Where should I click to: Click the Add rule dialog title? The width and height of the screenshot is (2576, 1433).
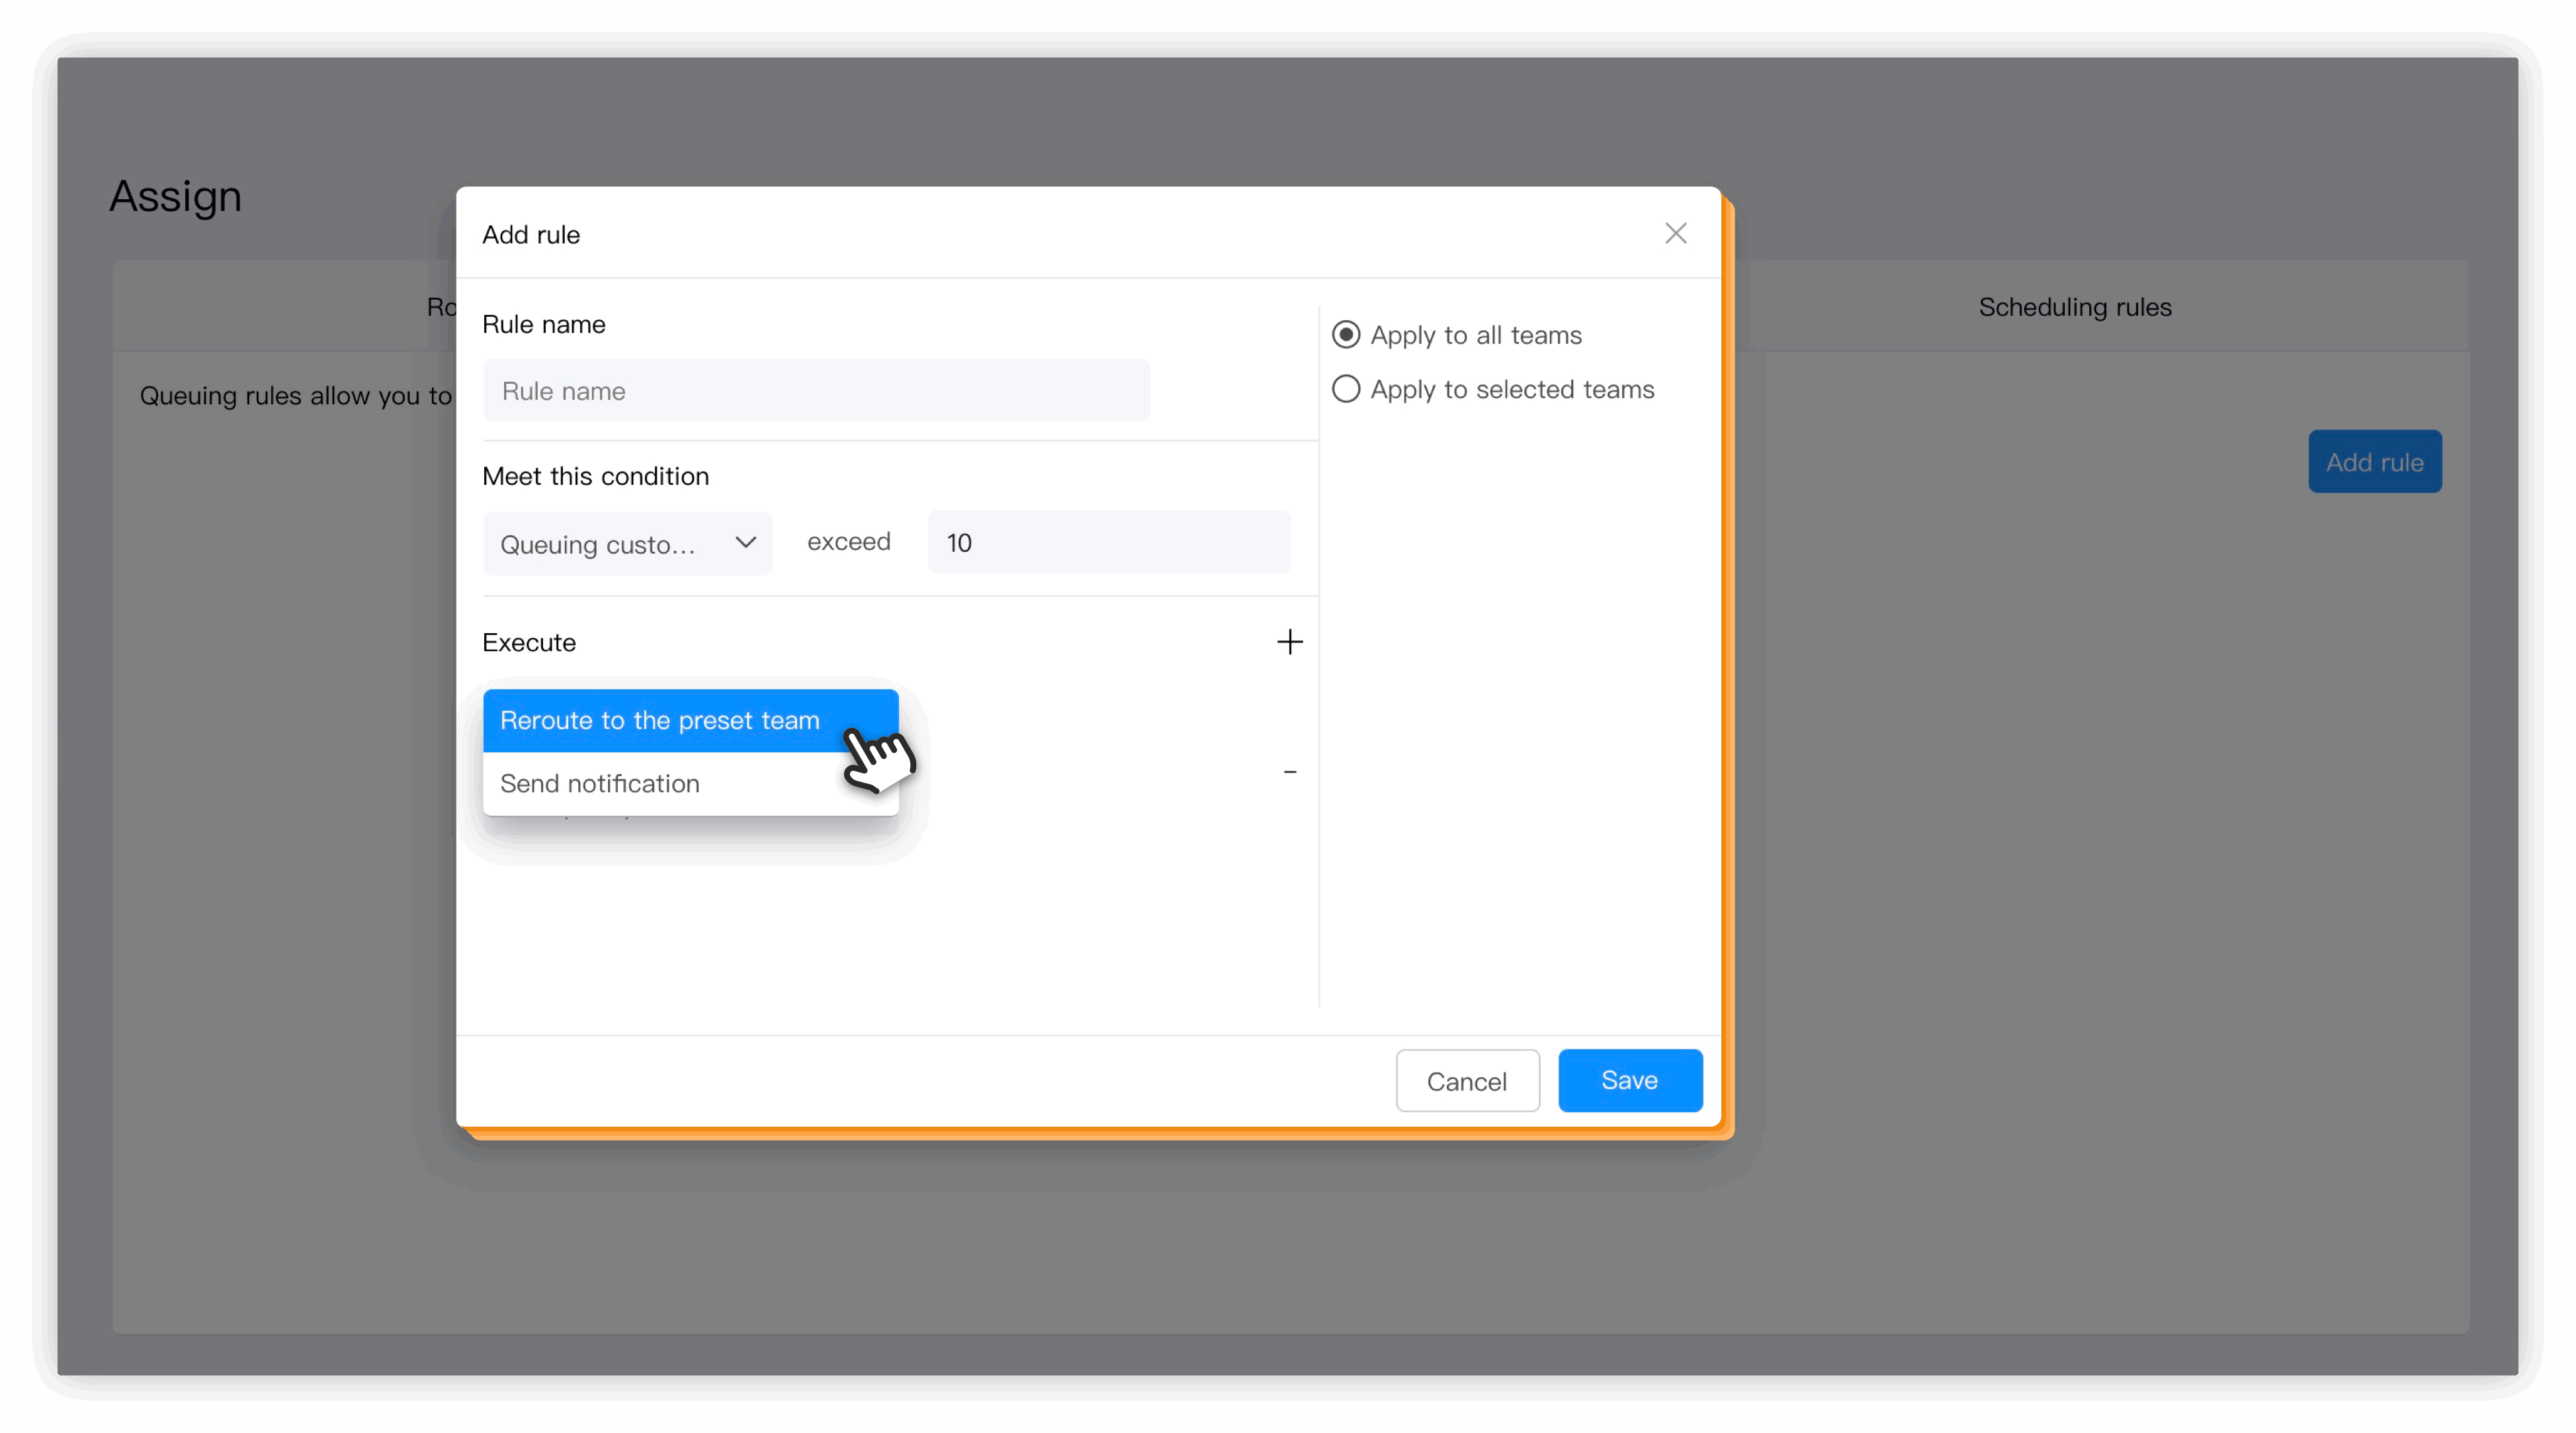point(531,235)
